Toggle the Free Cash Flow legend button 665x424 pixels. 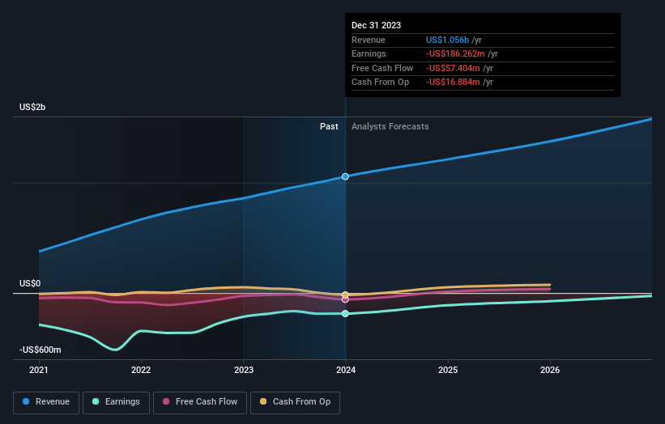tap(200, 402)
